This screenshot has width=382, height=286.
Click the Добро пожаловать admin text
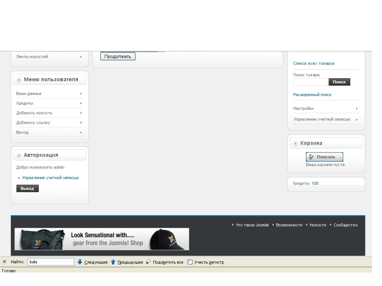(40, 167)
